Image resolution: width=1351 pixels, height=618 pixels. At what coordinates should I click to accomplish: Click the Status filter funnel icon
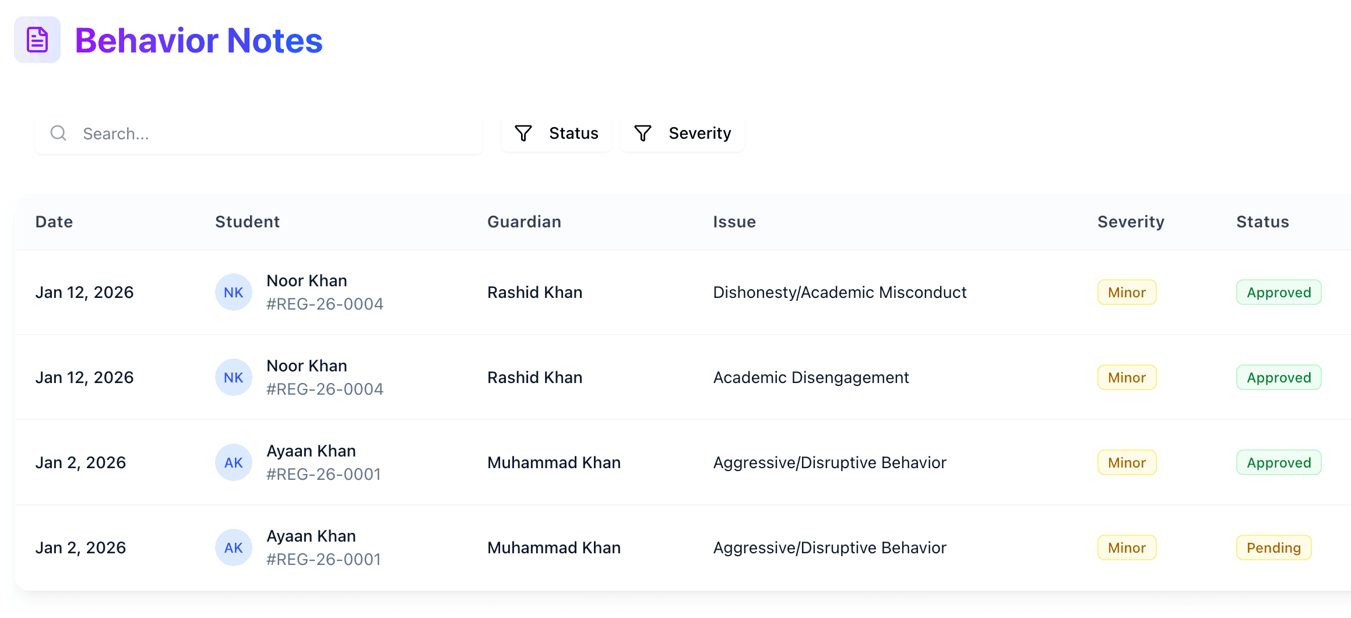click(523, 134)
